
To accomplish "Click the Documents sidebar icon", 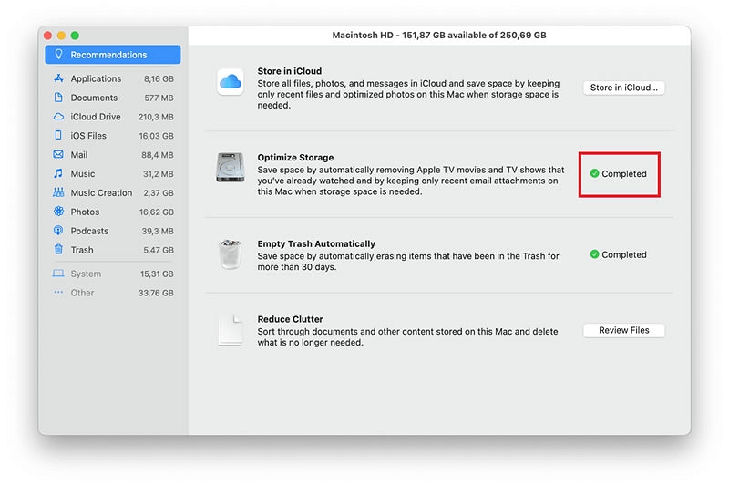I will click(58, 98).
